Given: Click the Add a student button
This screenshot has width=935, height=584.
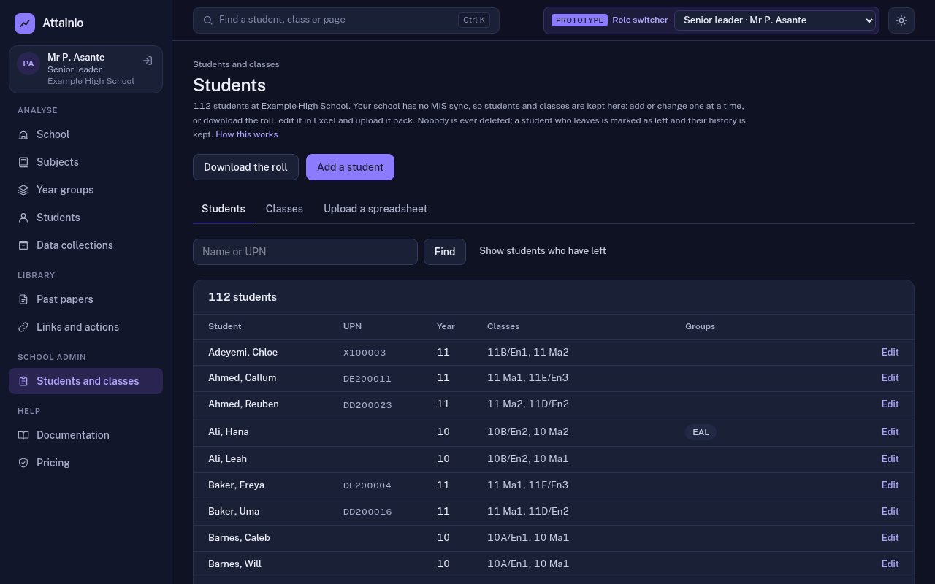Looking at the screenshot, I should [350, 167].
